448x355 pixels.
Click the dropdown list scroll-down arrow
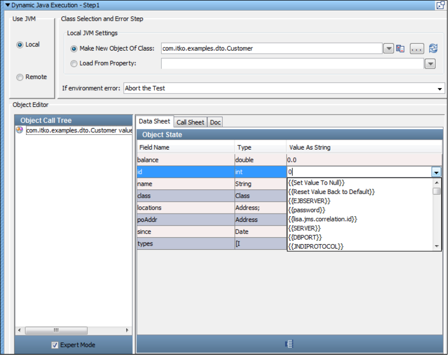pyautogui.click(x=437, y=246)
